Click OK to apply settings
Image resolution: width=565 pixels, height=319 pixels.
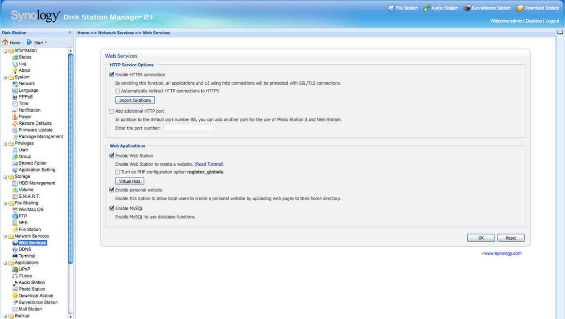pyautogui.click(x=481, y=238)
